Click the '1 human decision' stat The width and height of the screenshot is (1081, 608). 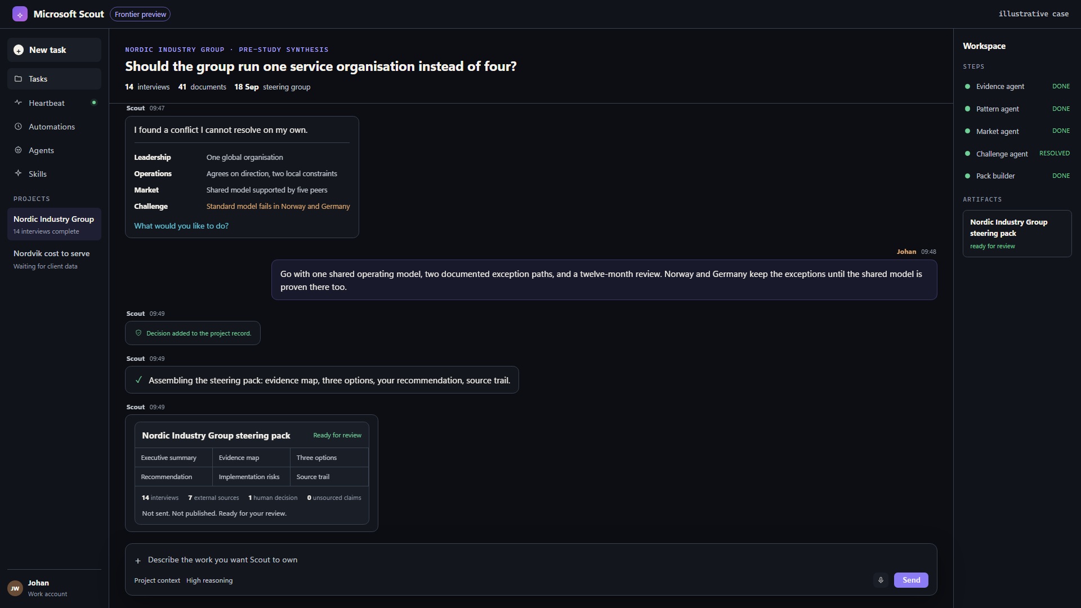(x=273, y=498)
